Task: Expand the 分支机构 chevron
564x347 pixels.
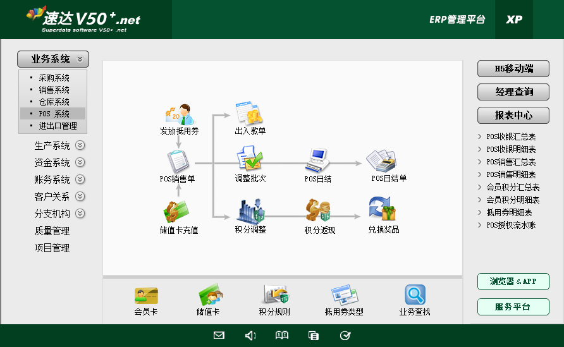Action: coord(80,214)
